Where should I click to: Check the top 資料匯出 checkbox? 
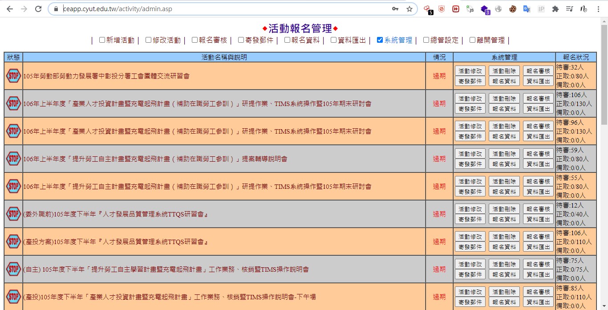click(333, 40)
